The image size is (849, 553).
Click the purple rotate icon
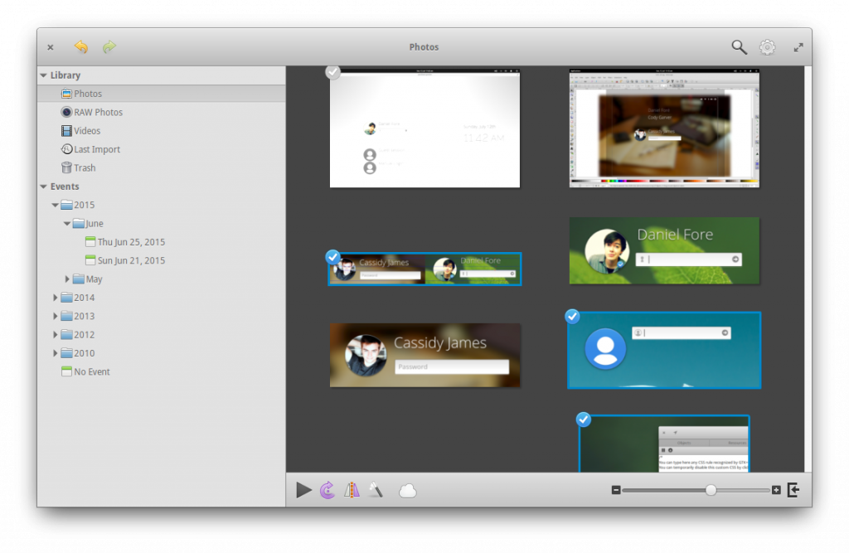(327, 490)
